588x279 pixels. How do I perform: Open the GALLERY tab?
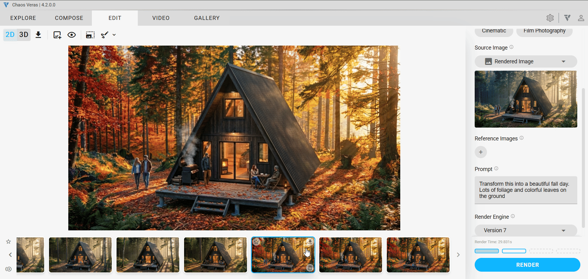[207, 18]
